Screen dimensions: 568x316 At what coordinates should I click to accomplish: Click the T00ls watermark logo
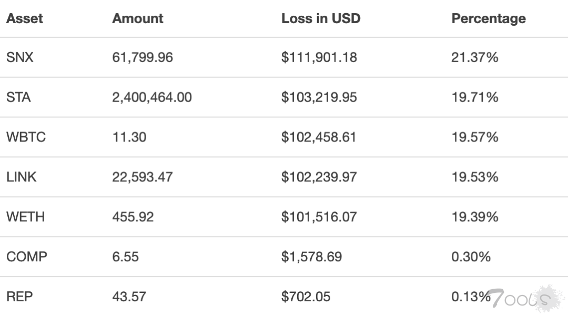pos(522,298)
